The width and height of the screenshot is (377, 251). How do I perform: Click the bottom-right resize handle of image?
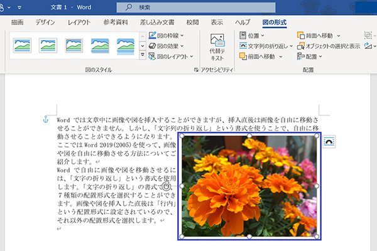(317, 237)
